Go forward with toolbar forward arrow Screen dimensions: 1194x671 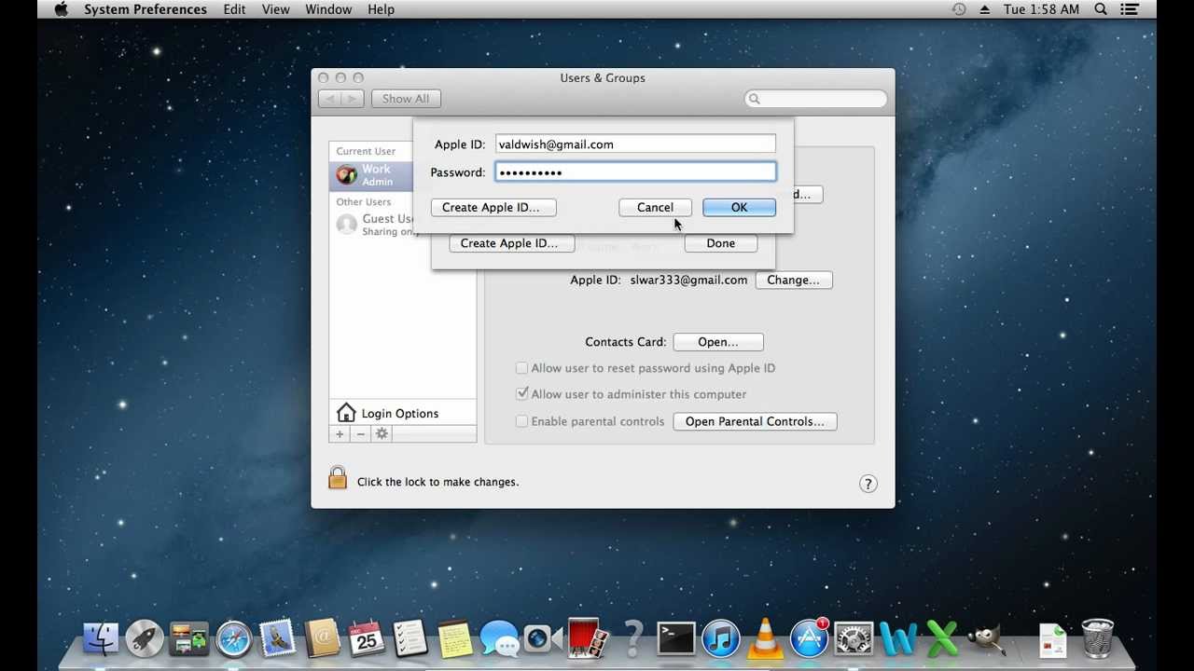tap(352, 99)
